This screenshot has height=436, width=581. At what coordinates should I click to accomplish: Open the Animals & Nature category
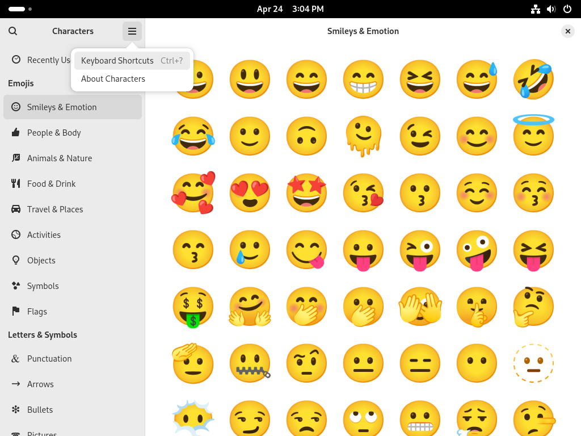(73, 158)
